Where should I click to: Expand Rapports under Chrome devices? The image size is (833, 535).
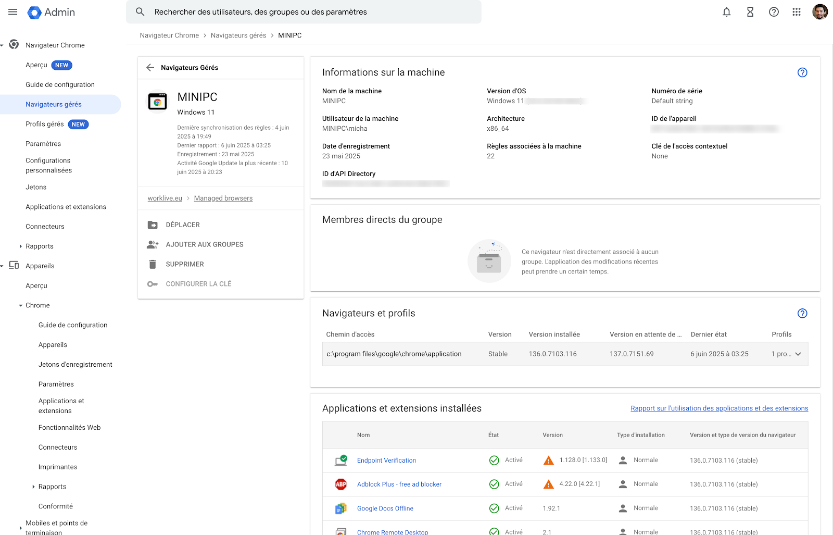(x=33, y=487)
